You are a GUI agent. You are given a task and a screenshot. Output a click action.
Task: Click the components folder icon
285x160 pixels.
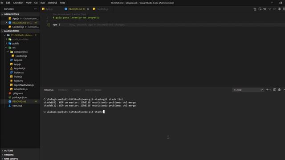(x=12, y=52)
